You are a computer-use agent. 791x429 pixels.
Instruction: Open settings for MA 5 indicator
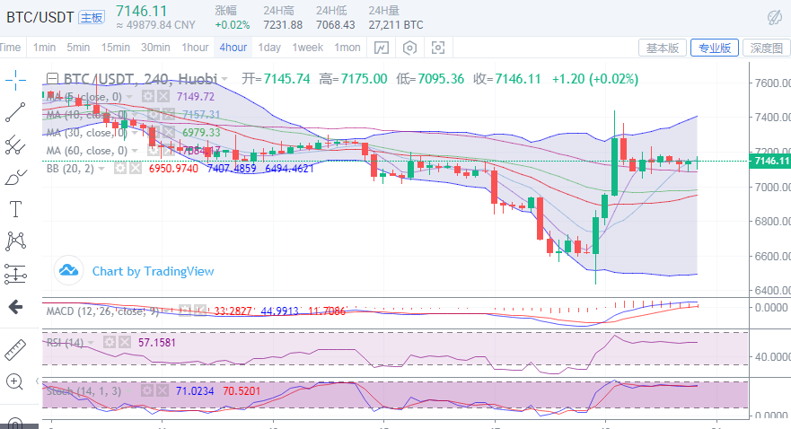click(148, 96)
